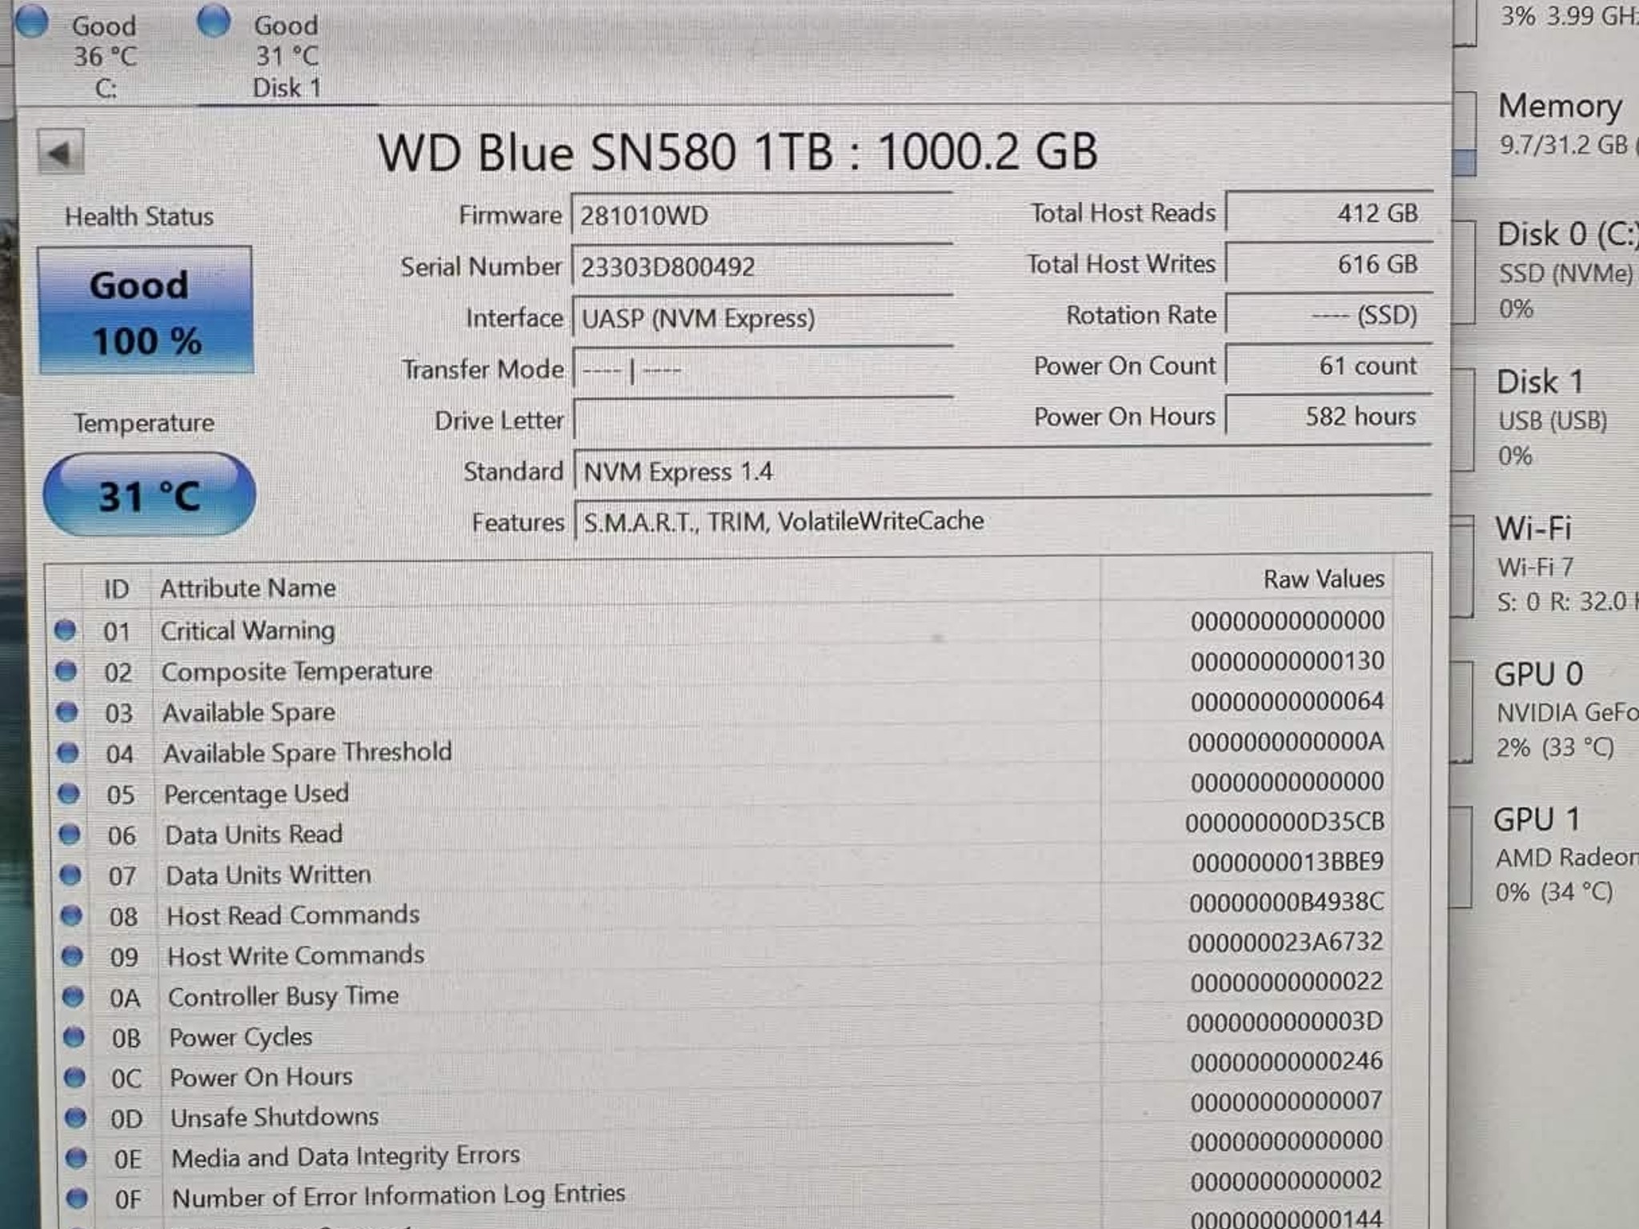1639x1229 pixels.
Task: Click the Power On Count value 61 count
Action: point(1328,366)
